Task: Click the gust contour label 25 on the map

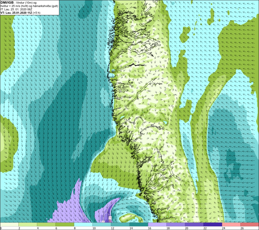Action: tap(103, 221)
